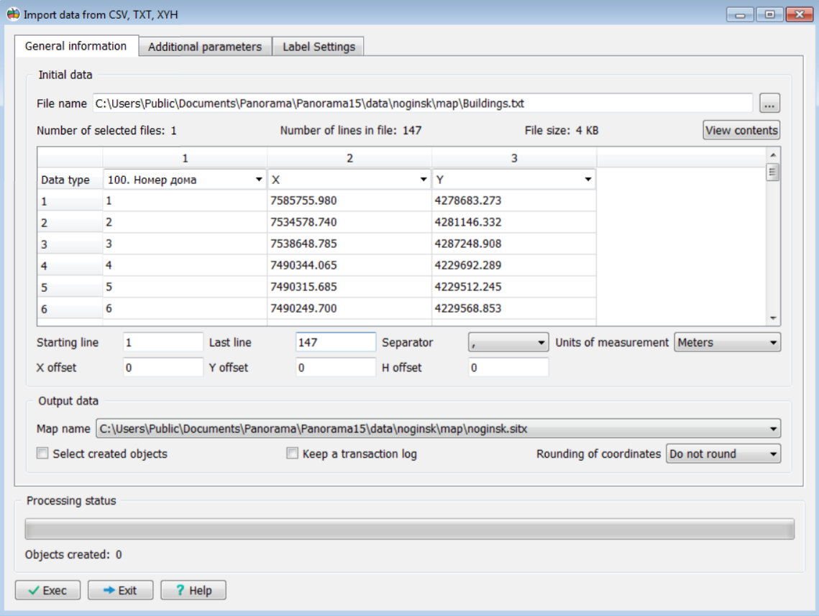Open the Separator dropdown
This screenshot has height=616, width=819.
508,343
